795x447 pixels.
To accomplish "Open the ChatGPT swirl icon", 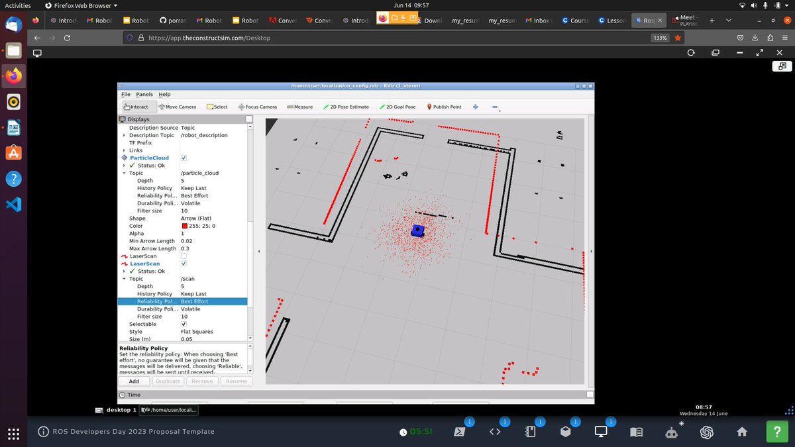I will (707, 432).
